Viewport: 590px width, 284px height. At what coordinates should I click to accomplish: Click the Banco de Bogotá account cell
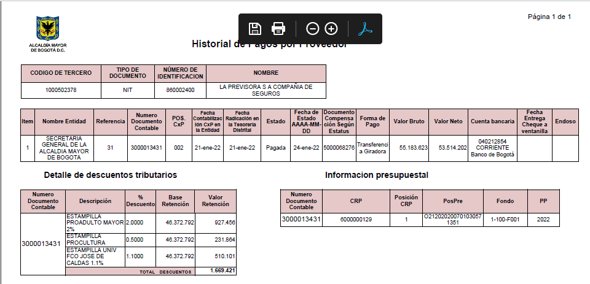click(x=492, y=148)
